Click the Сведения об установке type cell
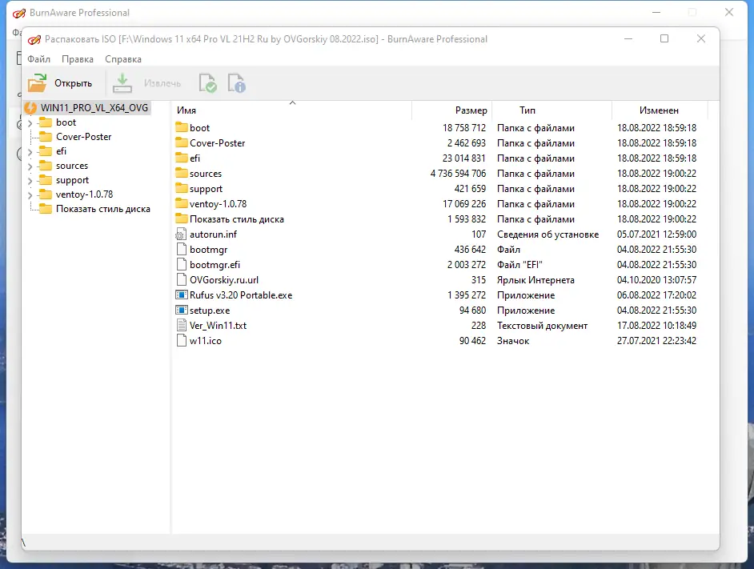 (x=547, y=234)
